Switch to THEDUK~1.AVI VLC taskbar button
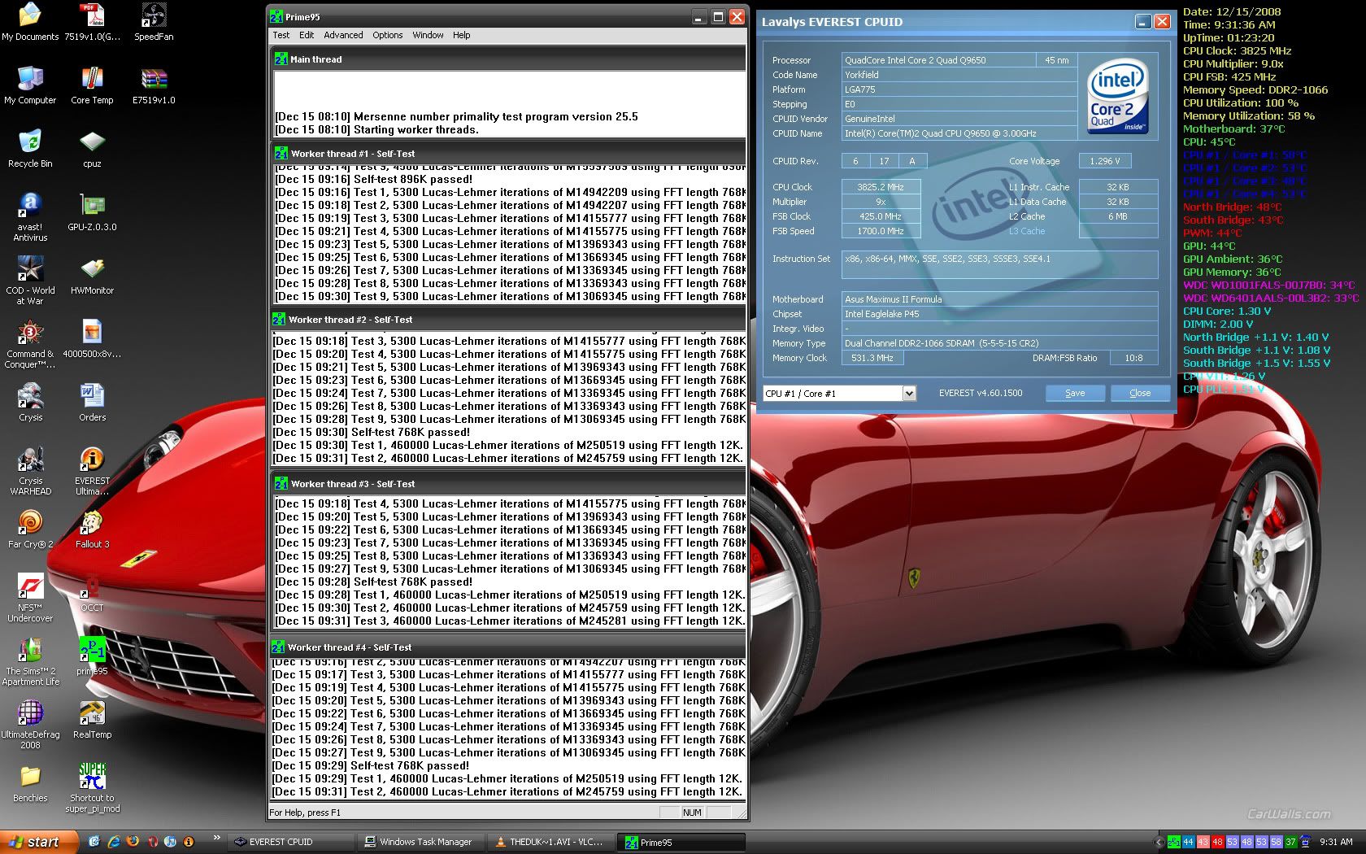The width and height of the screenshot is (1366, 854). pyautogui.click(x=551, y=842)
